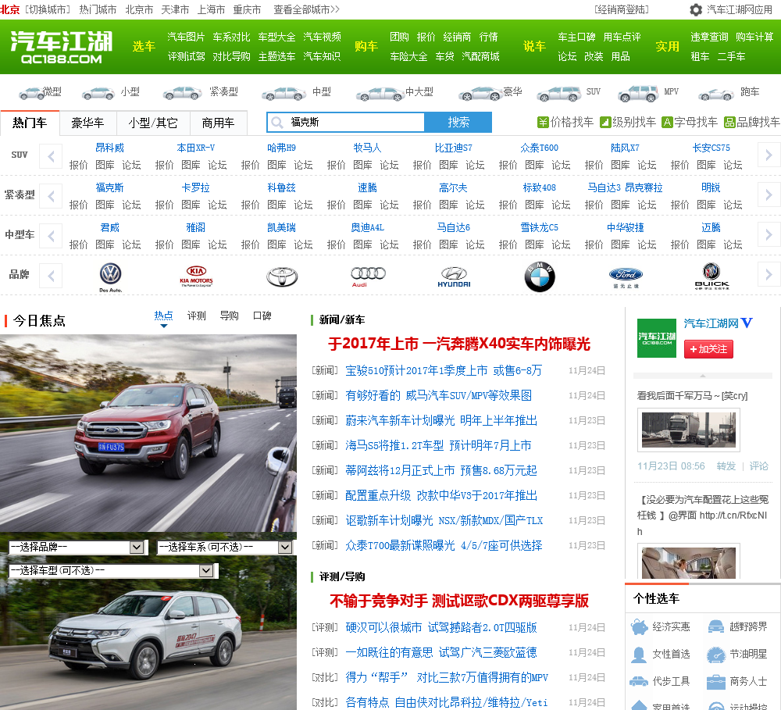This screenshot has width=781, height=710.
Task: Select the 经济实惠 piggy bank icon
Action: click(639, 626)
